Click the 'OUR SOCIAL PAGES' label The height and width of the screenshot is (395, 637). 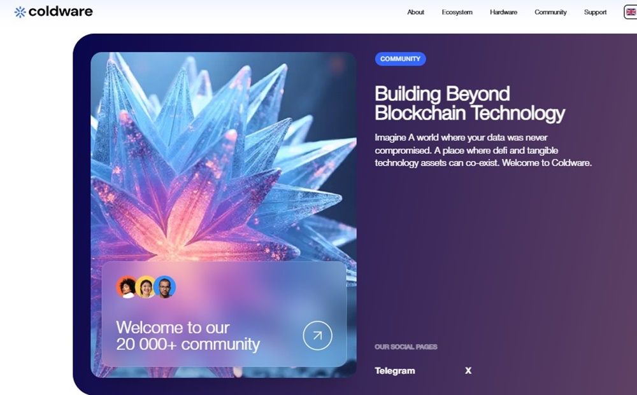pos(406,347)
